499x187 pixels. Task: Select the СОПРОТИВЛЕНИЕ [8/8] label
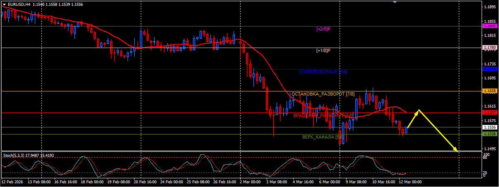point(323,72)
